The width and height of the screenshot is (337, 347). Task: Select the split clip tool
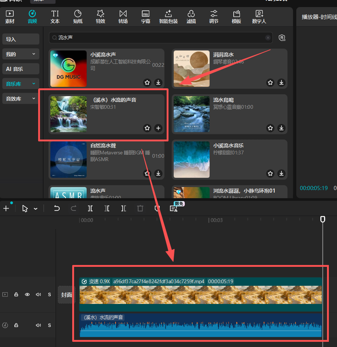(90, 208)
